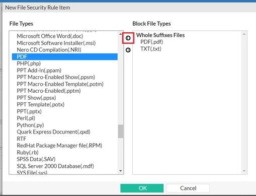Choose Quark Express Document(.qxd)
Screen dimensions: 256x196
tap(53, 132)
